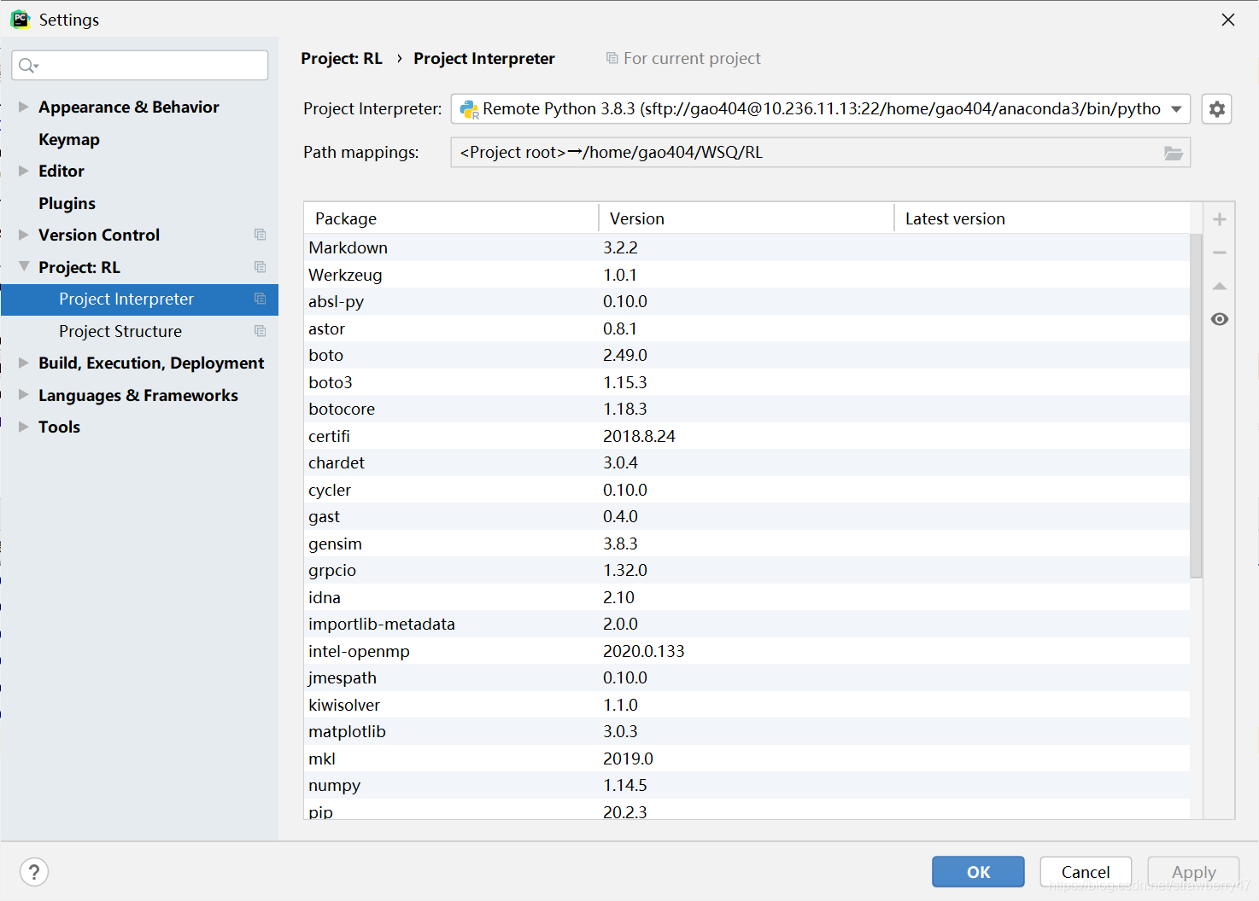Click the Latest version column header
Image resolution: width=1259 pixels, height=901 pixels.
pyautogui.click(x=1041, y=218)
